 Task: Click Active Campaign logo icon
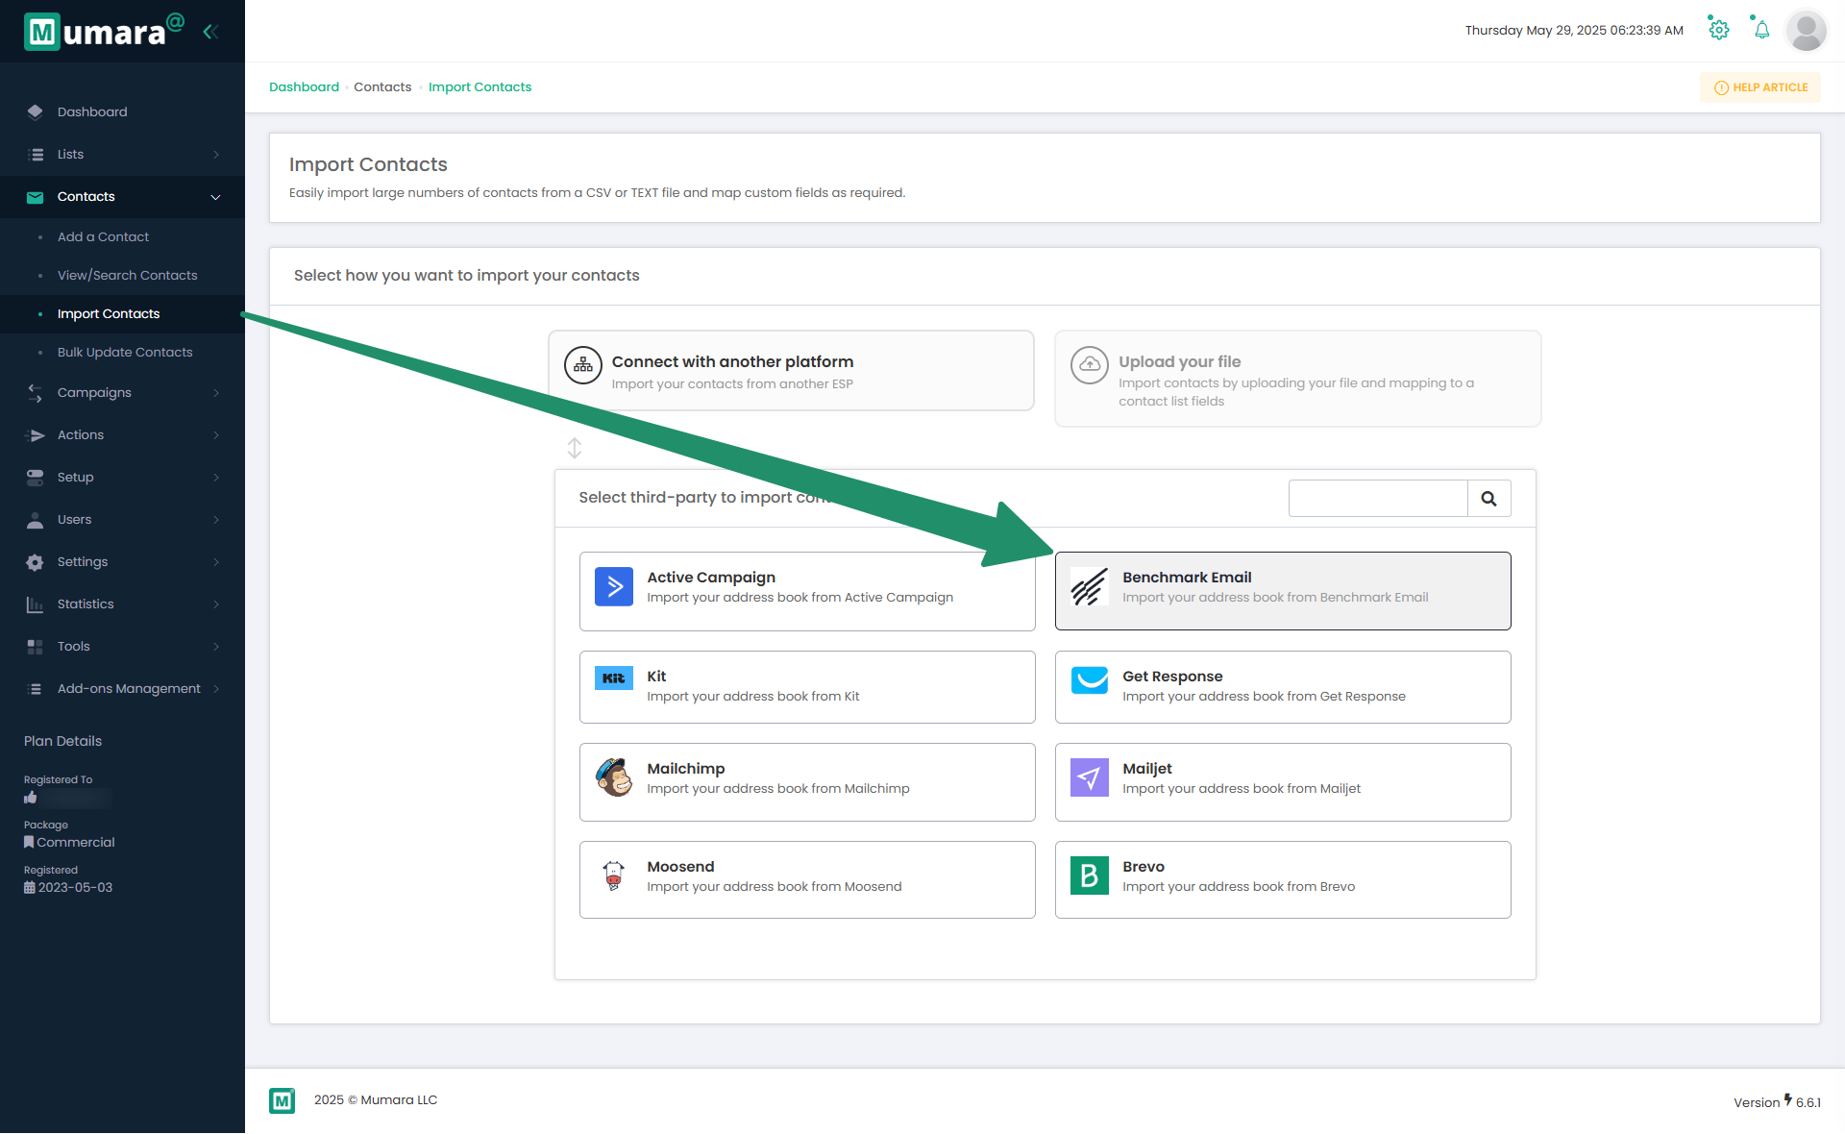coord(614,586)
